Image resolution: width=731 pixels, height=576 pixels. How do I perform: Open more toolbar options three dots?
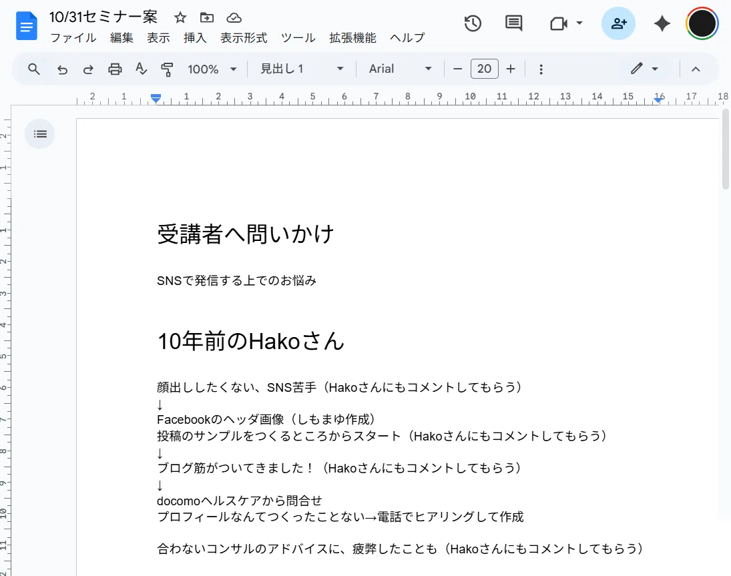coord(541,69)
